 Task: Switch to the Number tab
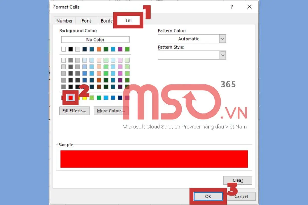pyautogui.click(x=64, y=21)
